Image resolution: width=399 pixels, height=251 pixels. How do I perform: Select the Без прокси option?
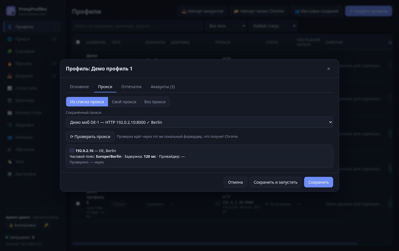155,102
